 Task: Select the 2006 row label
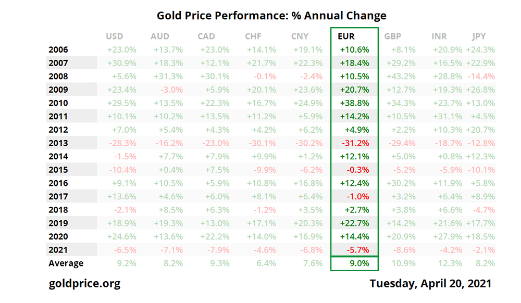click(58, 50)
